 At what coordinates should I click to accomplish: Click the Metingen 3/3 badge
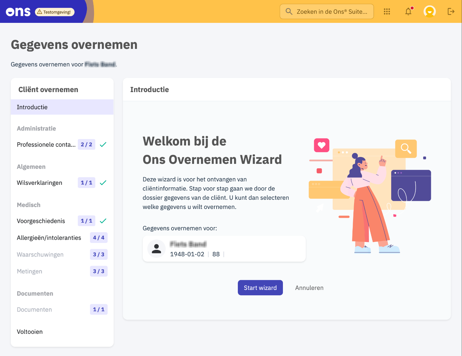[99, 271]
